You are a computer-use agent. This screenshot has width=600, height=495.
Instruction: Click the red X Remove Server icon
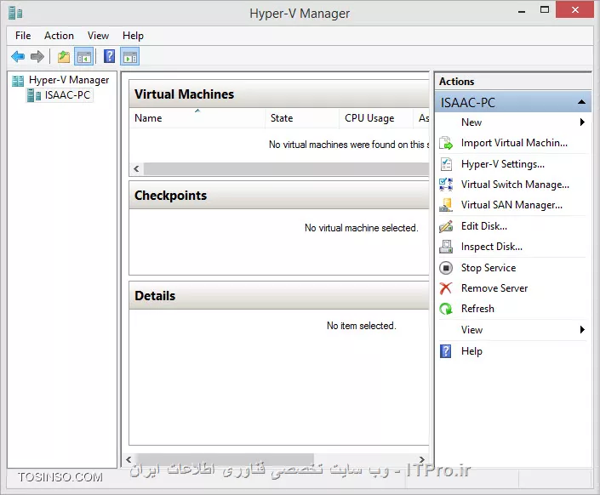coord(446,288)
